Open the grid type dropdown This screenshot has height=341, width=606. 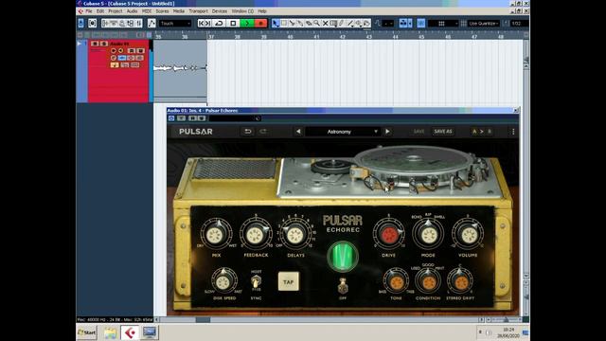443,23
